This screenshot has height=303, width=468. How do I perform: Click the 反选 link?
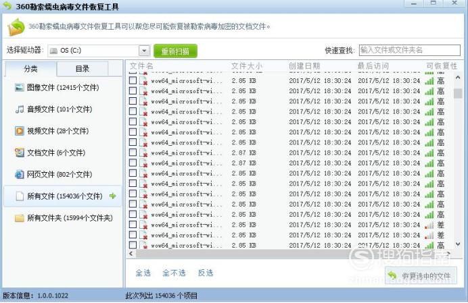(x=206, y=273)
